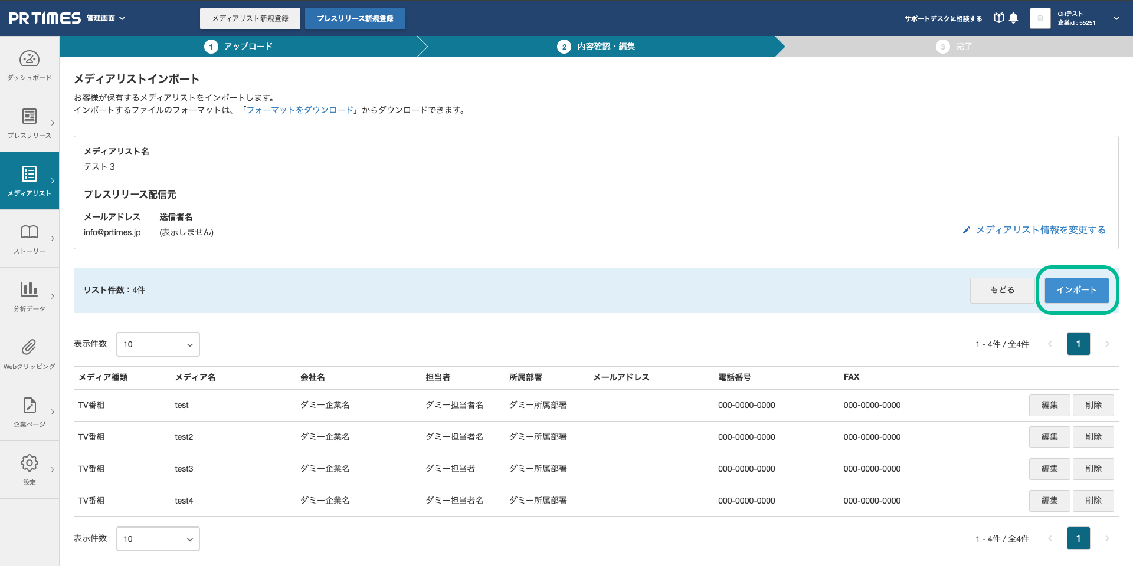This screenshot has height=566, width=1133.
Task: Edit the test2 row
Action: coord(1049,437)
